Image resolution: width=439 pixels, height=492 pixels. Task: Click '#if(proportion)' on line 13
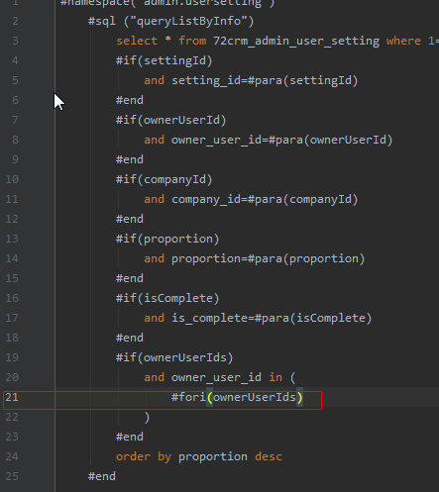pyautogui.click(x=167, y=240)
